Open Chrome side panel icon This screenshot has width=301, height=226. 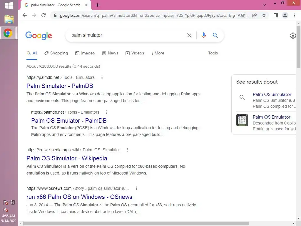276,15
